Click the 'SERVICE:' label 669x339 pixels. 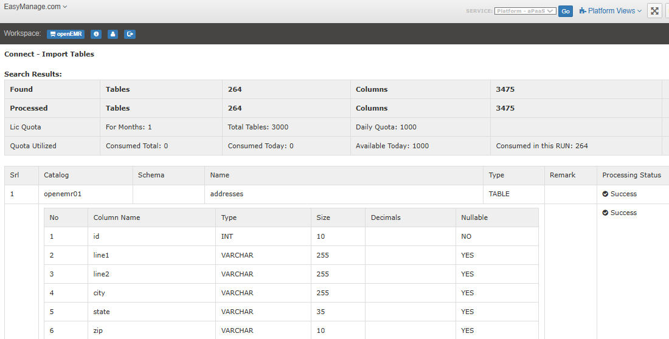point(479,11)
